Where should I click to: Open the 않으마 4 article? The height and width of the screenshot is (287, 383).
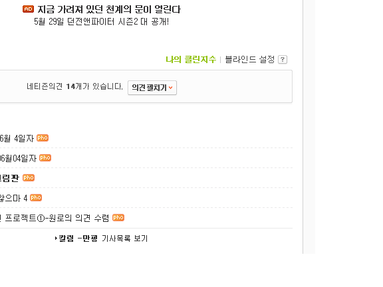(14, 198)
